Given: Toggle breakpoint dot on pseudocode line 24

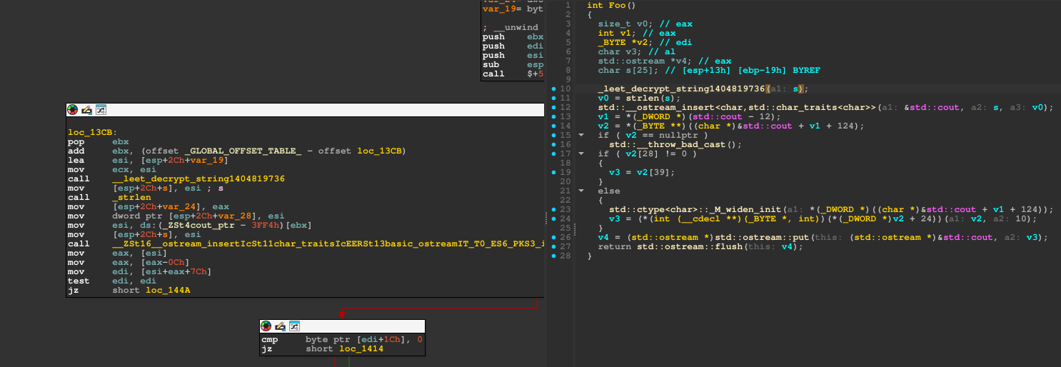Looking at the screenshot, I should 554,218.
